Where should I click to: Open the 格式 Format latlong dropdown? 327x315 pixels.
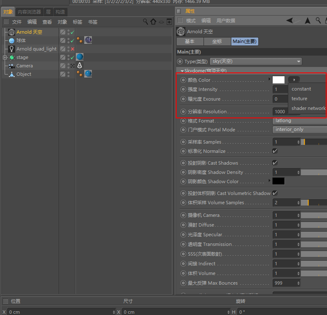click(x=300, y=120)
